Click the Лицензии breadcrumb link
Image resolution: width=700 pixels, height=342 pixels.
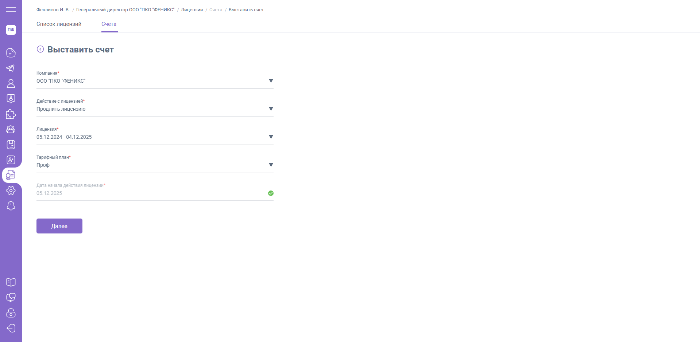click(x=192, y=10)
